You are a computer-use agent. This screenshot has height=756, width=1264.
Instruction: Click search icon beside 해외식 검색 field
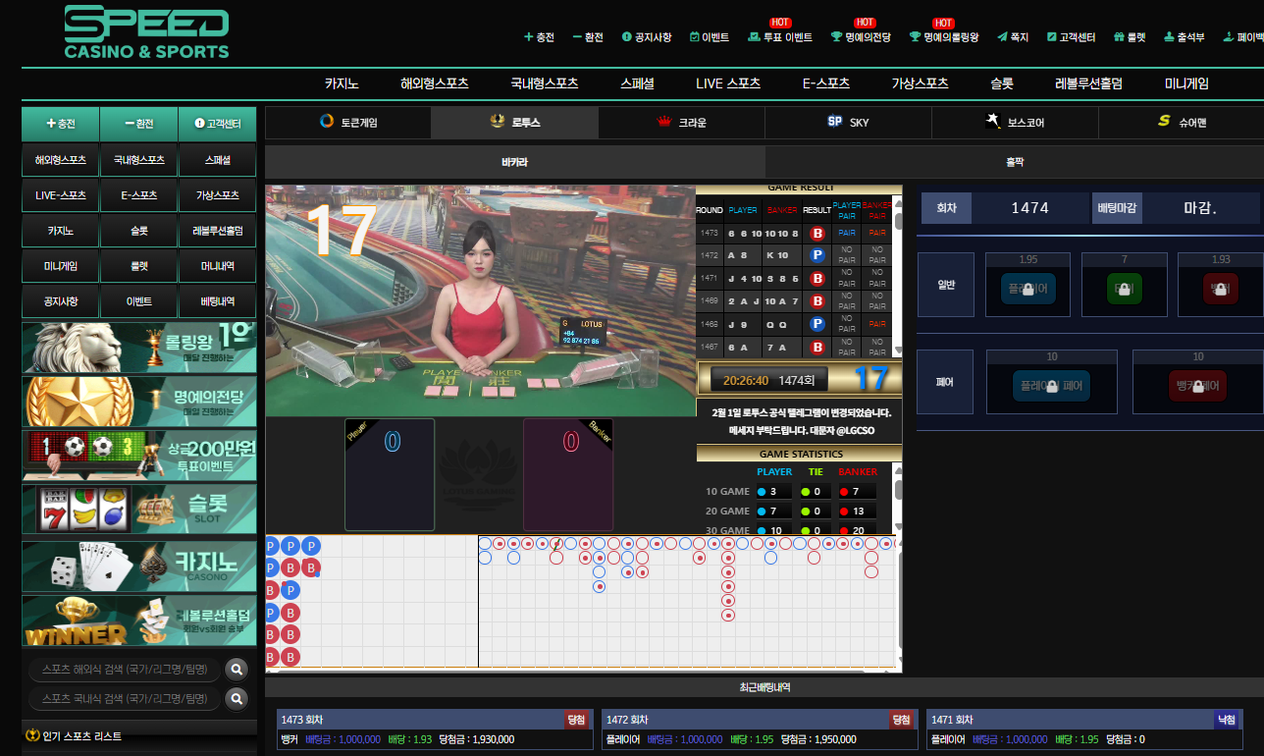tap(237, 670)
